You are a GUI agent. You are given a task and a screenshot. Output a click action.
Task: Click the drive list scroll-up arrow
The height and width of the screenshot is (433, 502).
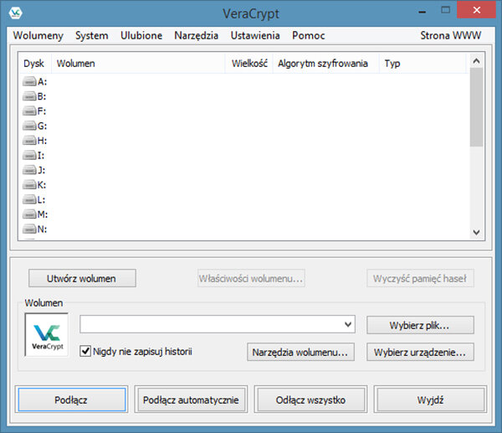(476, 61)
